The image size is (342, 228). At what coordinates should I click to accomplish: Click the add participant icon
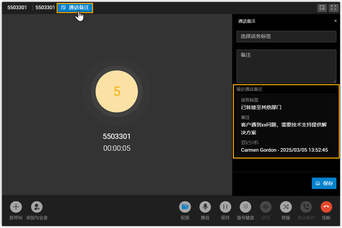point(37,207)
